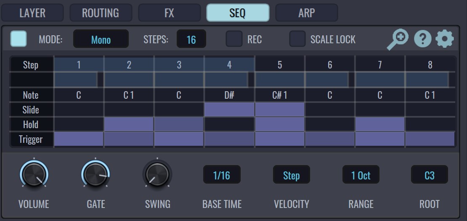
Task: Click the SWING knob
Action: (x=157, y=174)
